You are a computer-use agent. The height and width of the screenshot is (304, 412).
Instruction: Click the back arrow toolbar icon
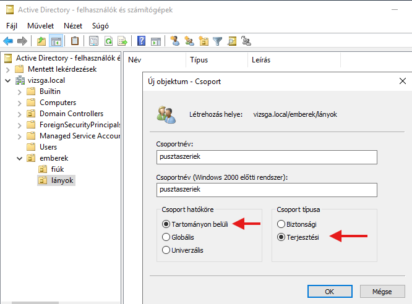[8, 41]
